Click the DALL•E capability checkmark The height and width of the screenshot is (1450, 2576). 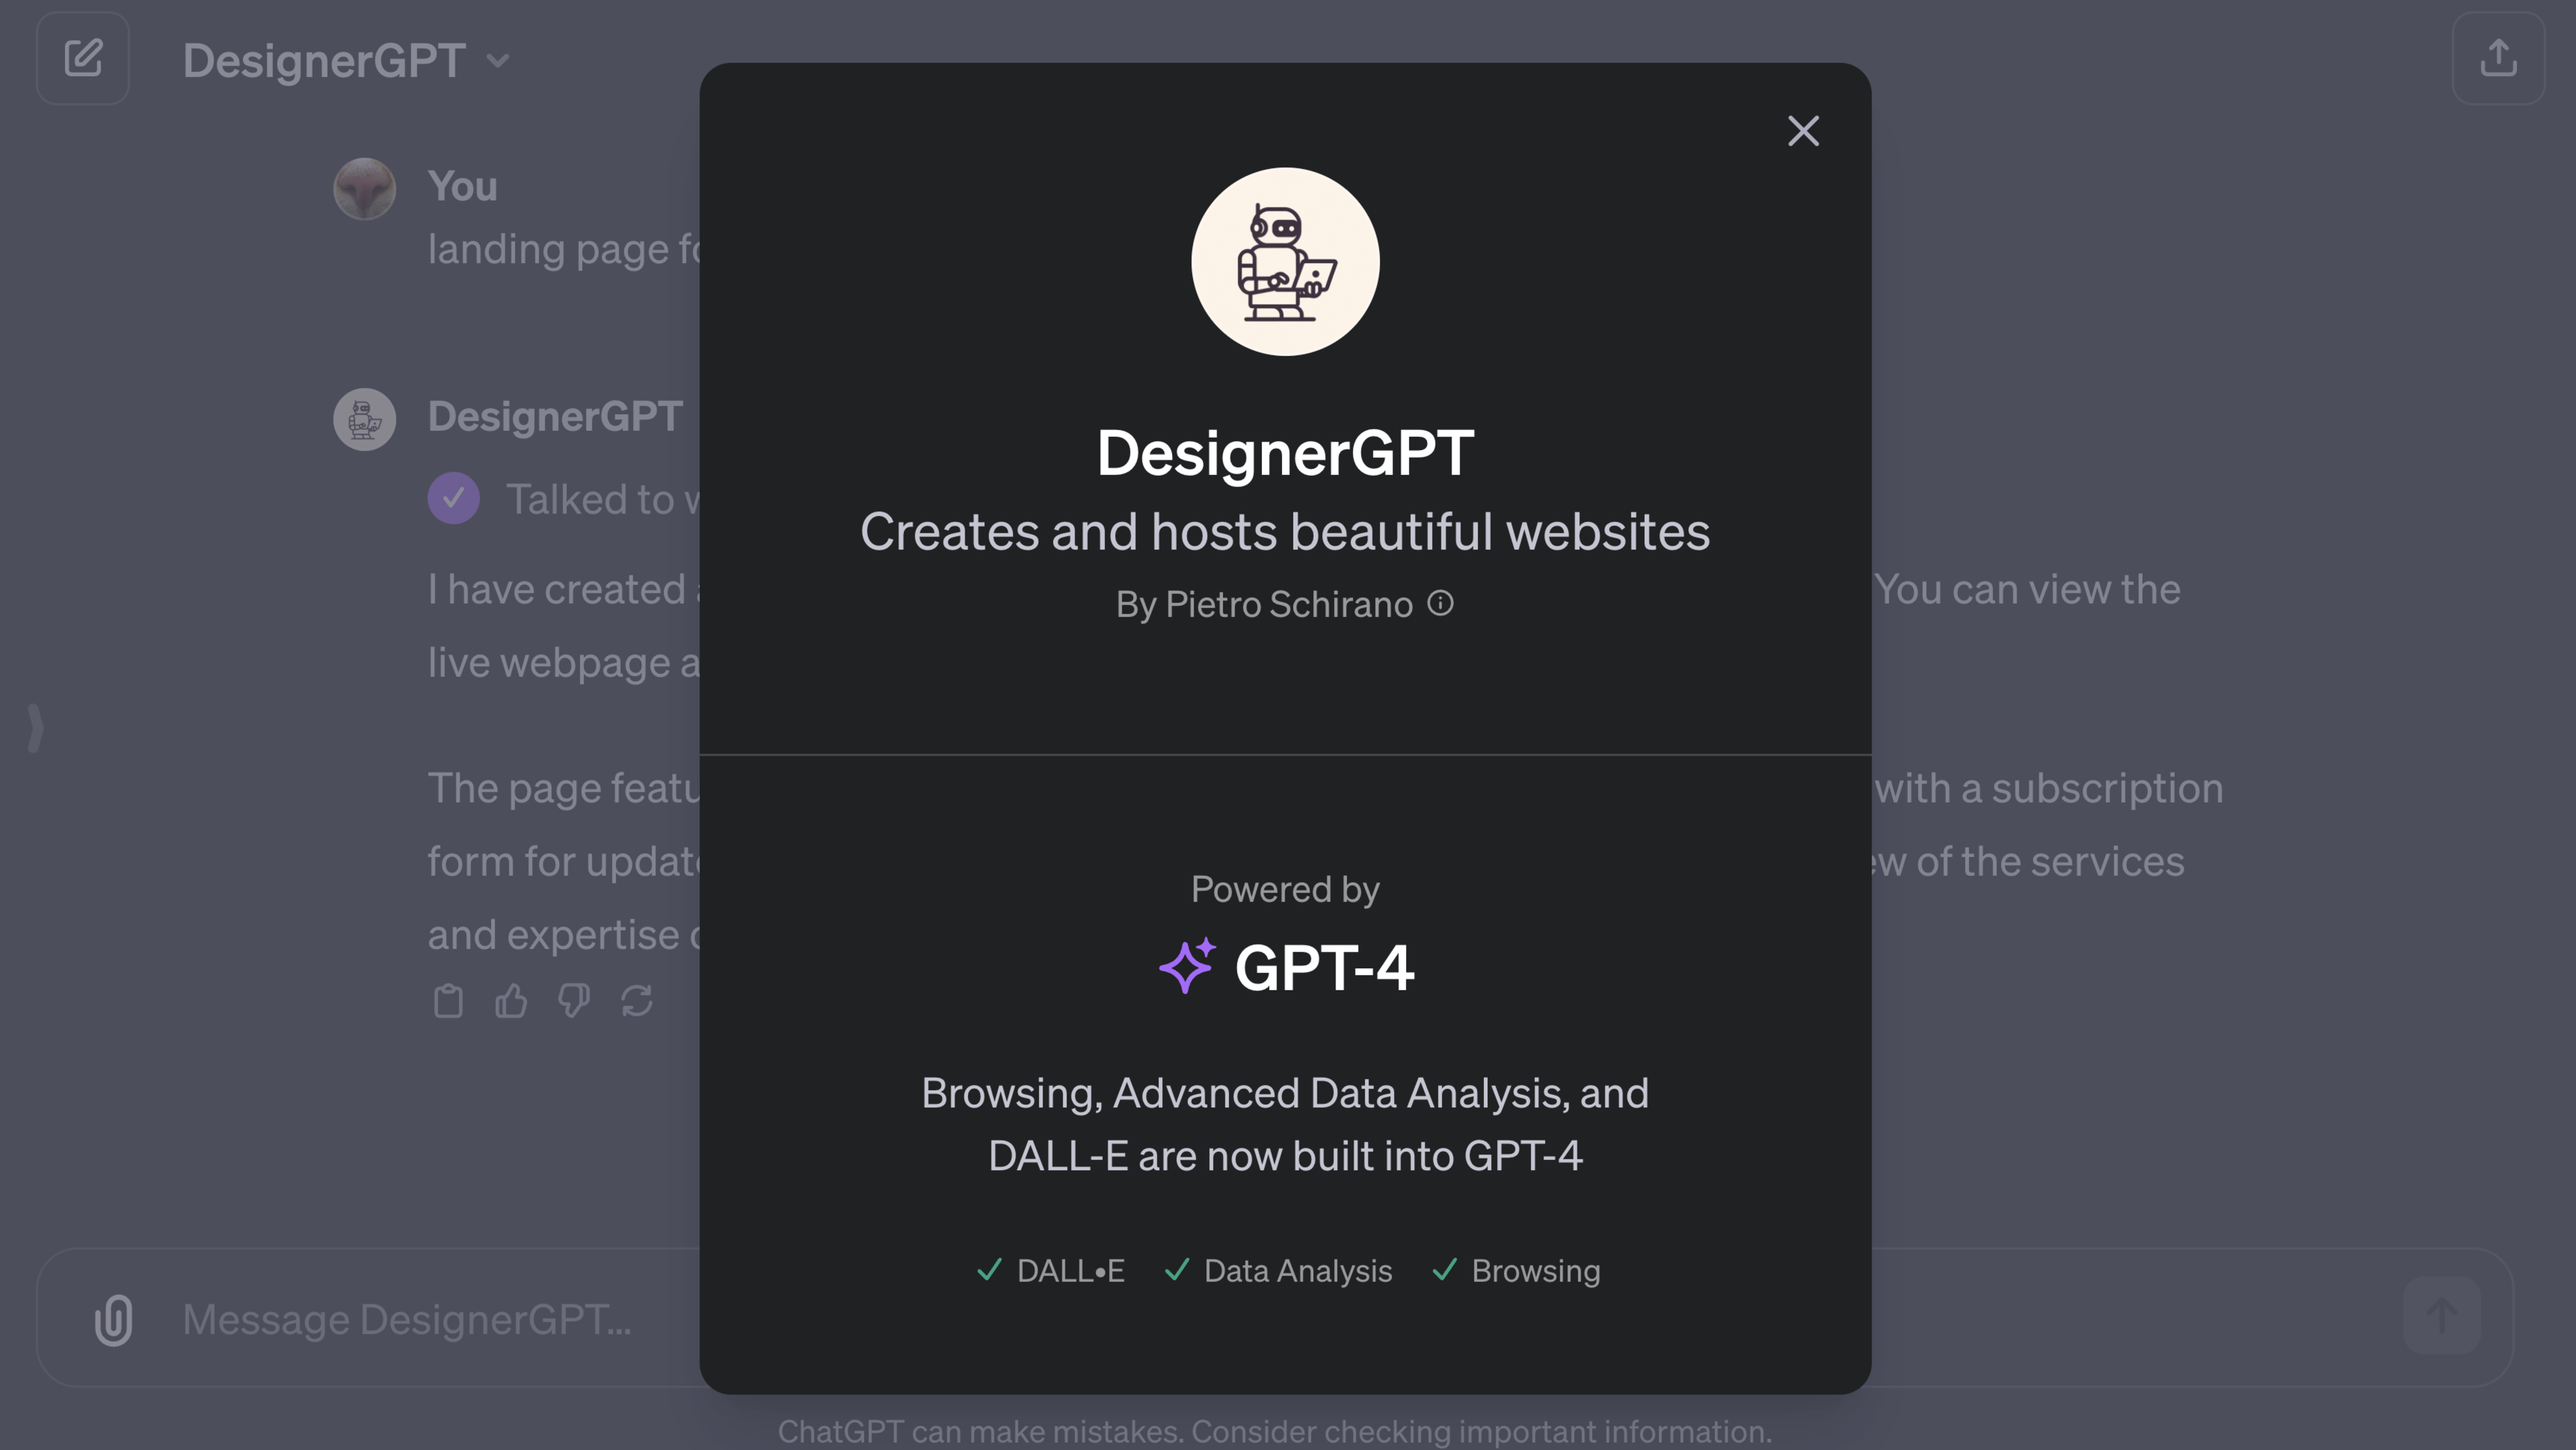click(989, 1270)
